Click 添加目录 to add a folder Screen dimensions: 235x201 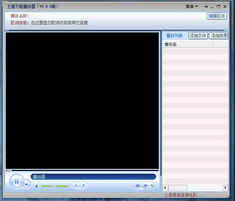click(219, 35)
